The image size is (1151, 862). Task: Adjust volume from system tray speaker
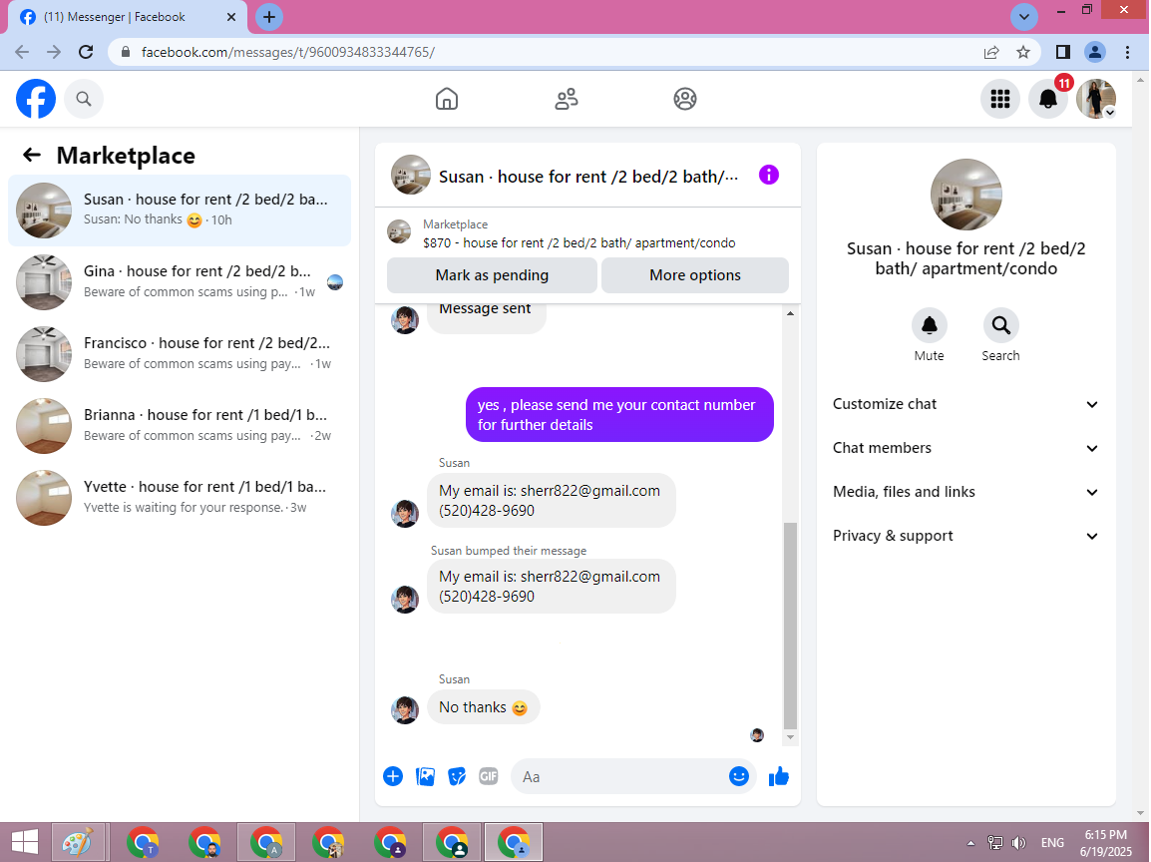[x=1019, y=843]
